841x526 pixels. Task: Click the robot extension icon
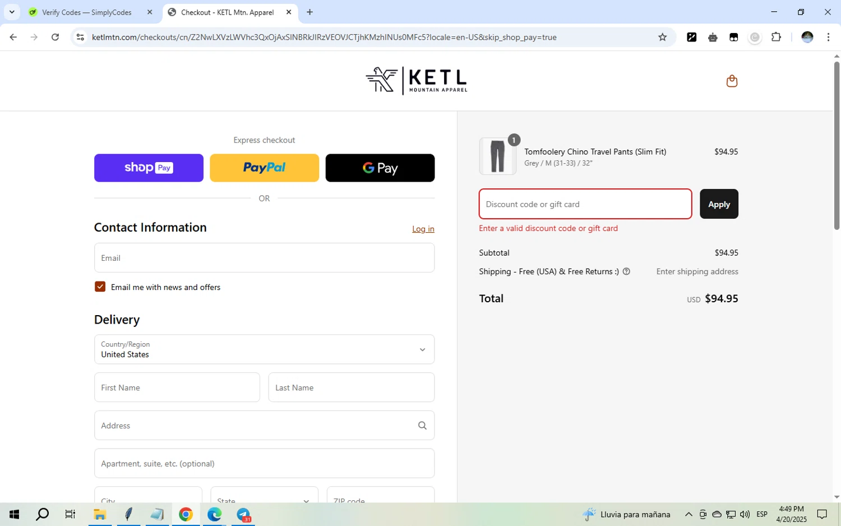pos(713,37)
